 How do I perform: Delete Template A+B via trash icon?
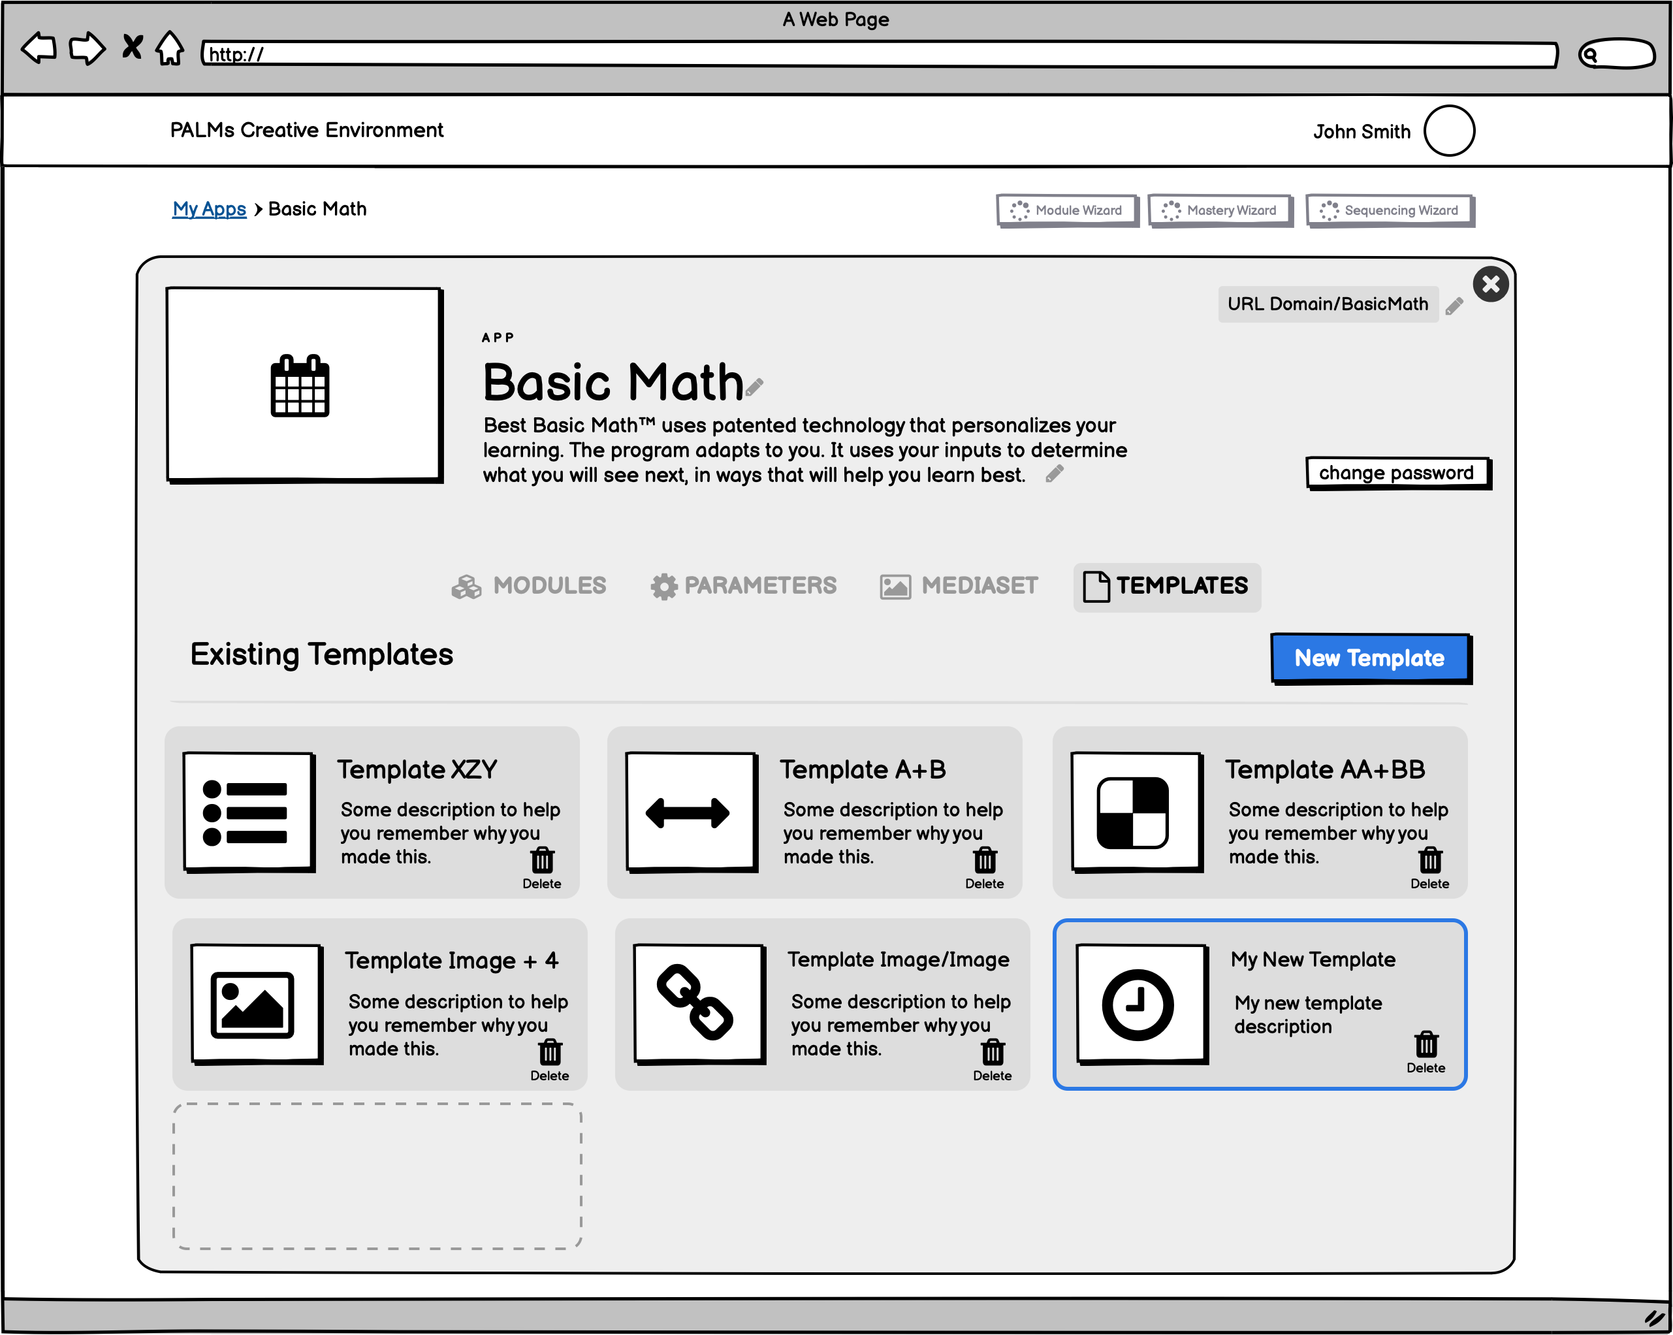point(985,860)
